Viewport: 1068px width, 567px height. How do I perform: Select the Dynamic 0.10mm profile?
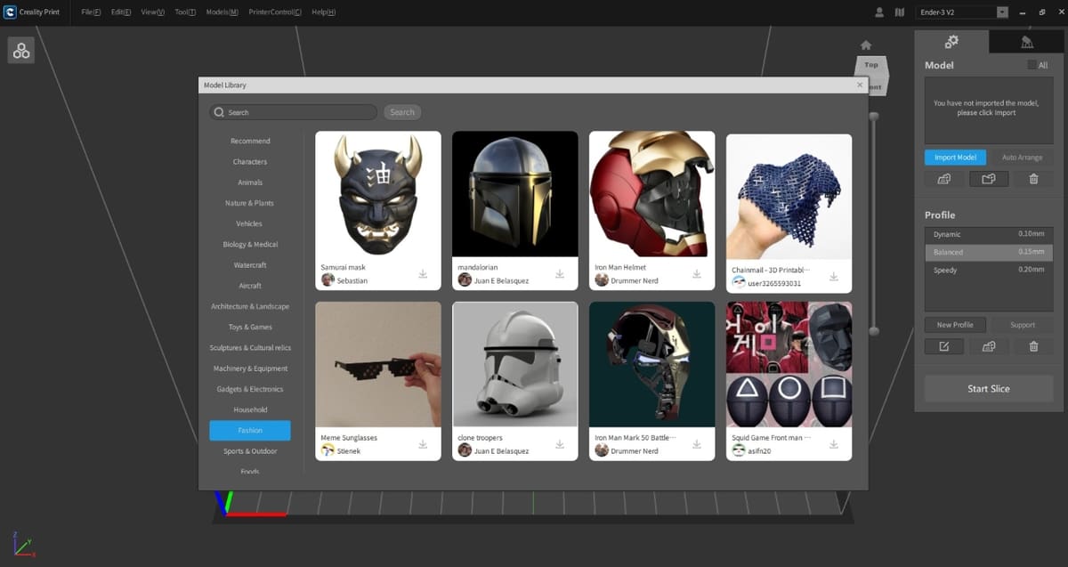click(989, 234)
